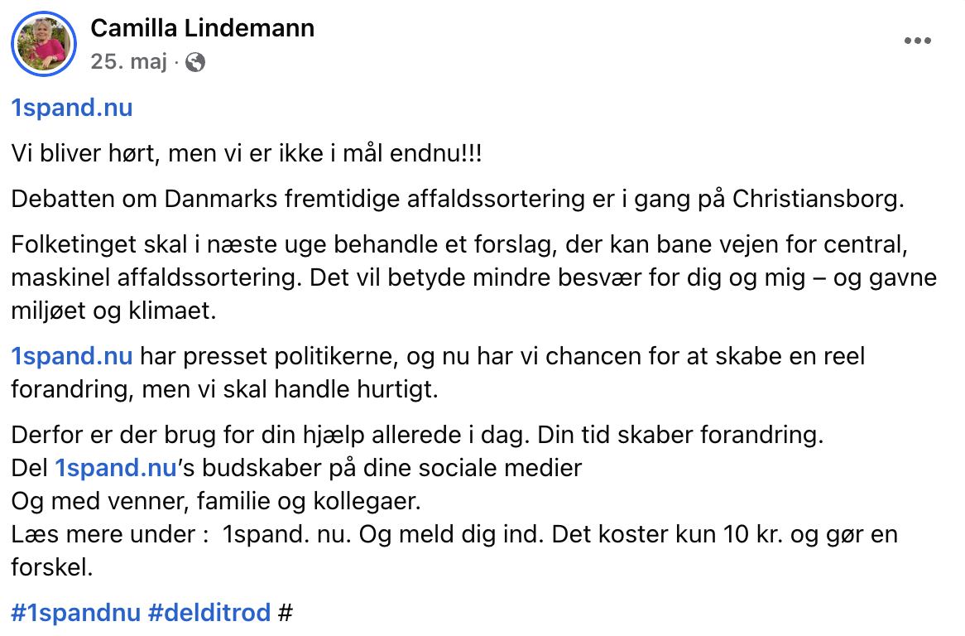Image resolution: width=965 pixels, height=636 pixels.
Task: Click the line 'Derfor er der brug for din hjælp'
Action: (x=417, y=435)
